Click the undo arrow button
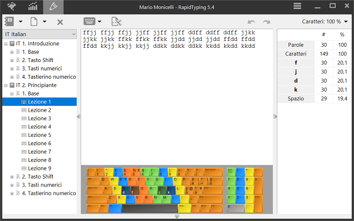This screenshot has width=354, height=221. 251,22
